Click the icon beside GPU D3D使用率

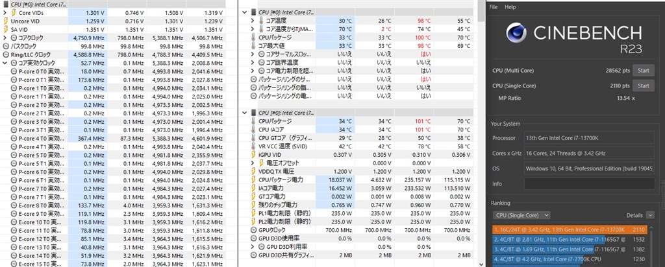254,238
